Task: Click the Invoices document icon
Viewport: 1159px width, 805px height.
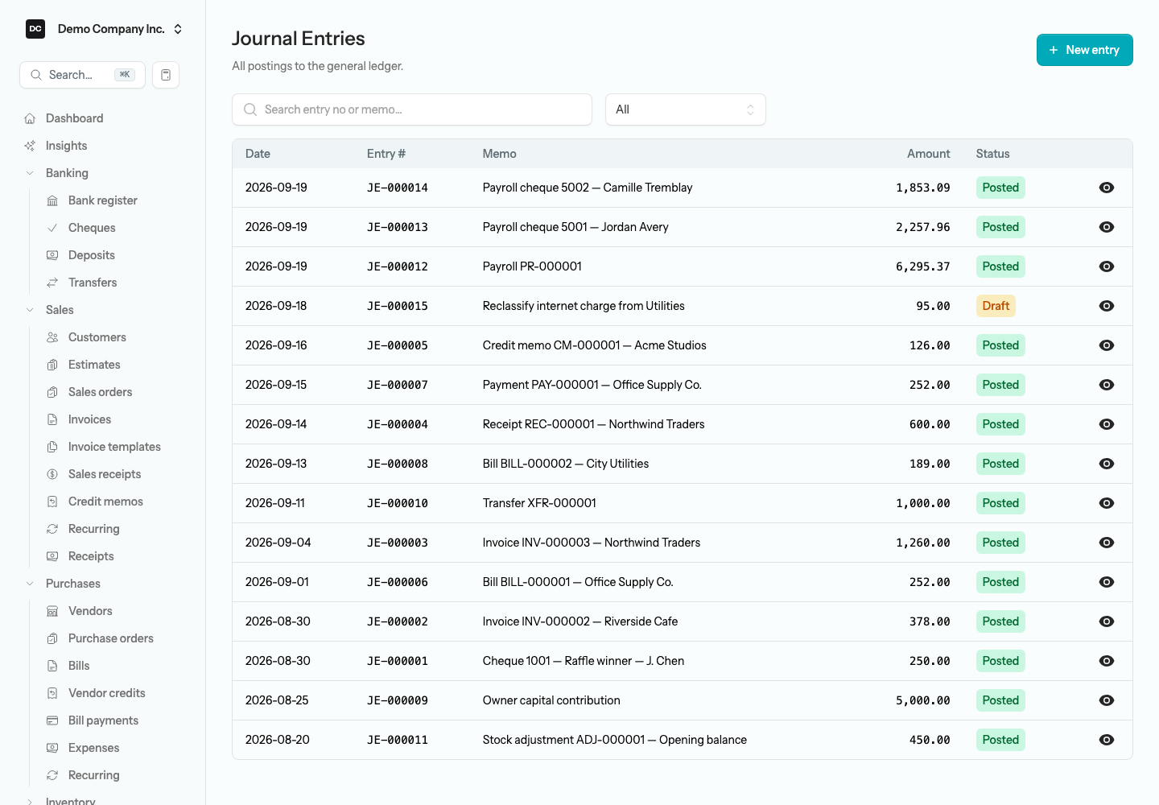Action: pyautogui.click(x=52, y=419)
